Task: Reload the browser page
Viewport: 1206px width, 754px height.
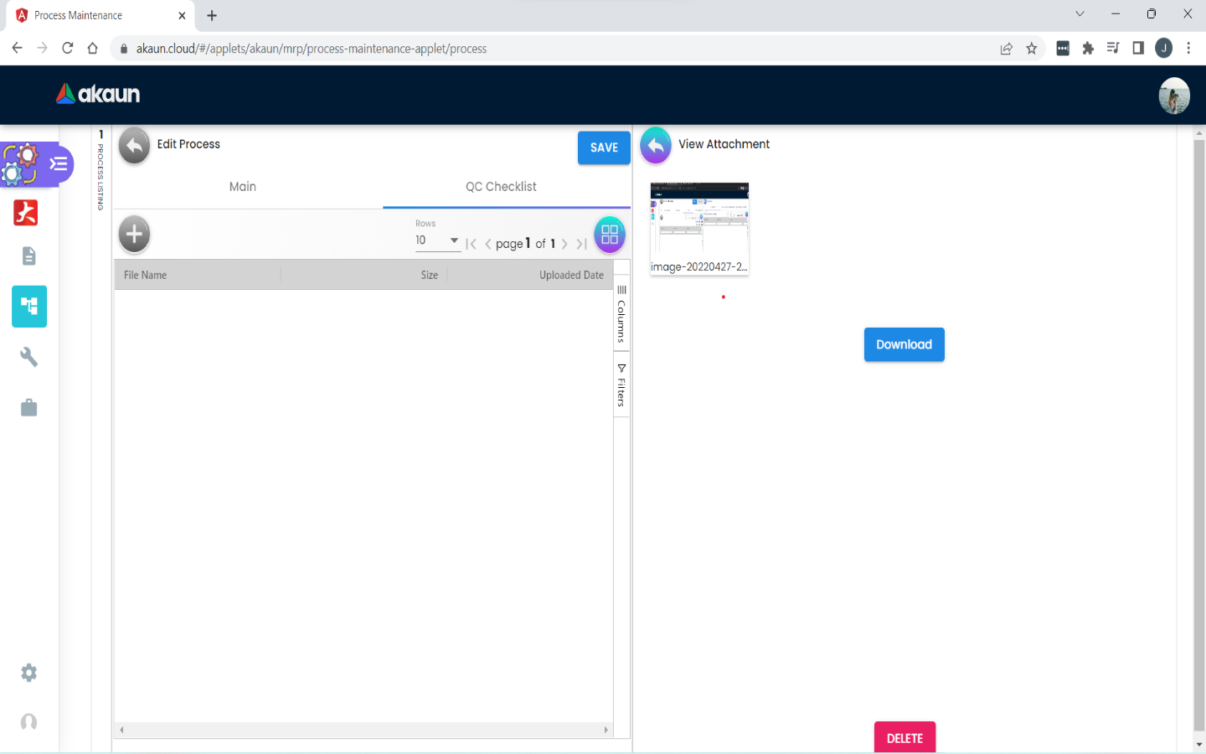Action: click(x=68, y=48)
